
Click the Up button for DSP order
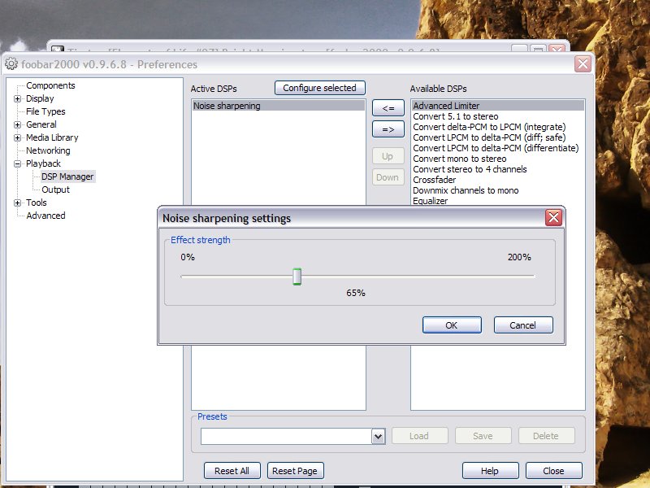coord(388,156)
